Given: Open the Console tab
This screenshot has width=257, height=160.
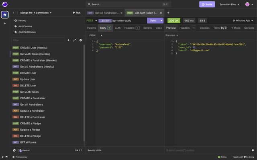Looking at the screenshot, I should pos(249,28).
